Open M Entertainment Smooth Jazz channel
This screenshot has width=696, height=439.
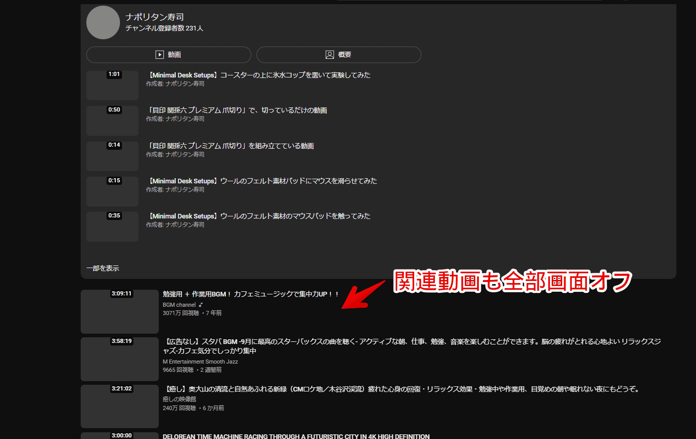(200, 362)
